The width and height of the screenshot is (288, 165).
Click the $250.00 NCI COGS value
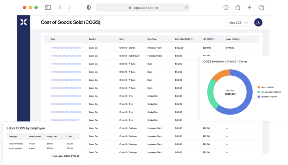coord(207,48)
